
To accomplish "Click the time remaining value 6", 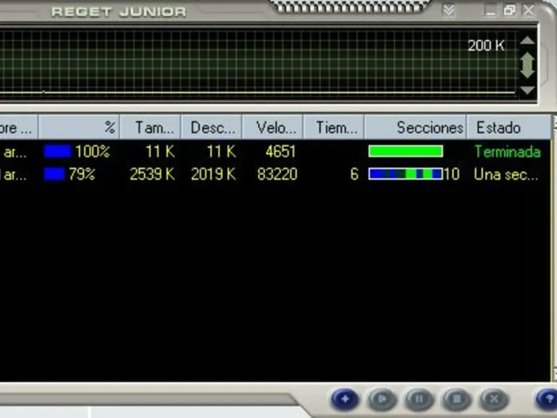I will pos(354,174).
